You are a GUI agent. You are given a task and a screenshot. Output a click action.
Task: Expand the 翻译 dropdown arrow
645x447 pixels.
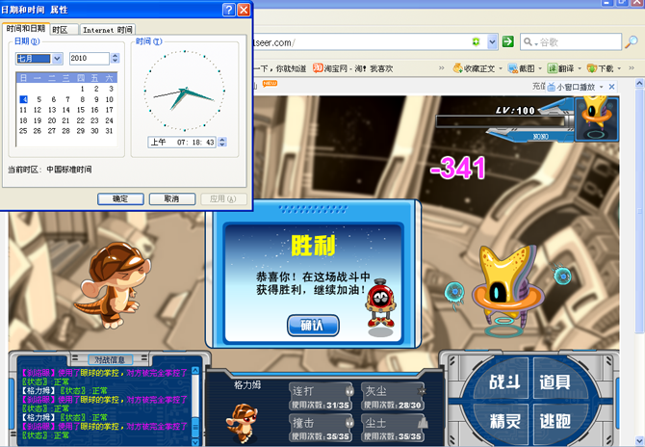580,68
